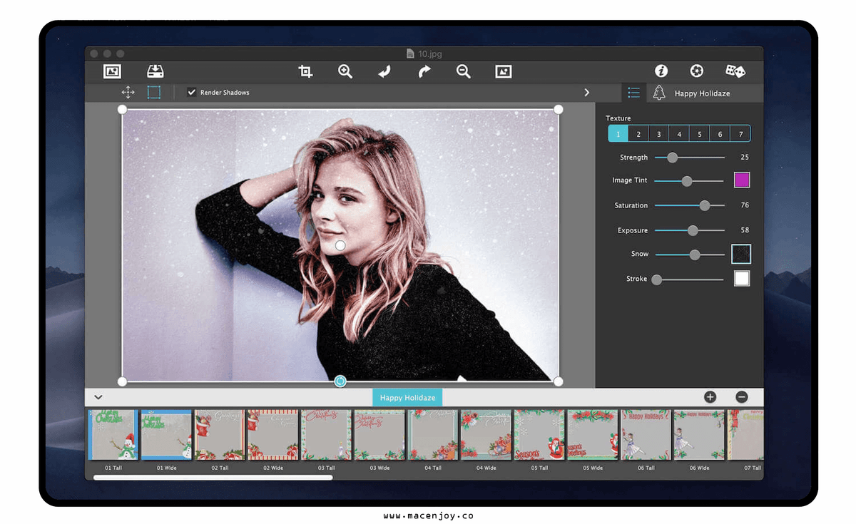Select Texture option 5
This screenshot has height=524, width=856.
tap(700, 134)
